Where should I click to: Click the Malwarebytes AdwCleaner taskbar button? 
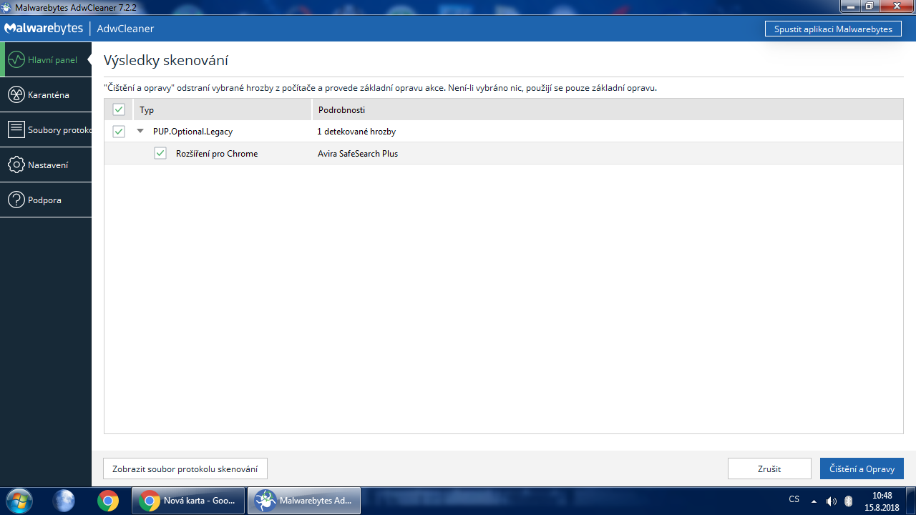point(304,501)
